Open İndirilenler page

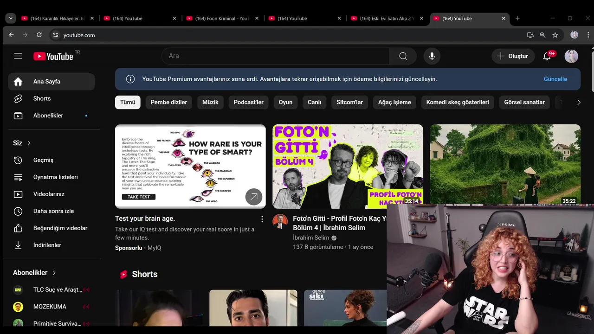click(51, 245)
